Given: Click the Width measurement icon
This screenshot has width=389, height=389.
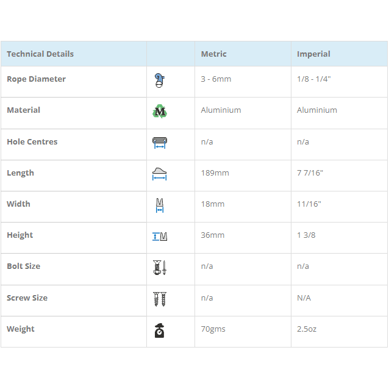Looking at the screenshot, I should [160, 205].
